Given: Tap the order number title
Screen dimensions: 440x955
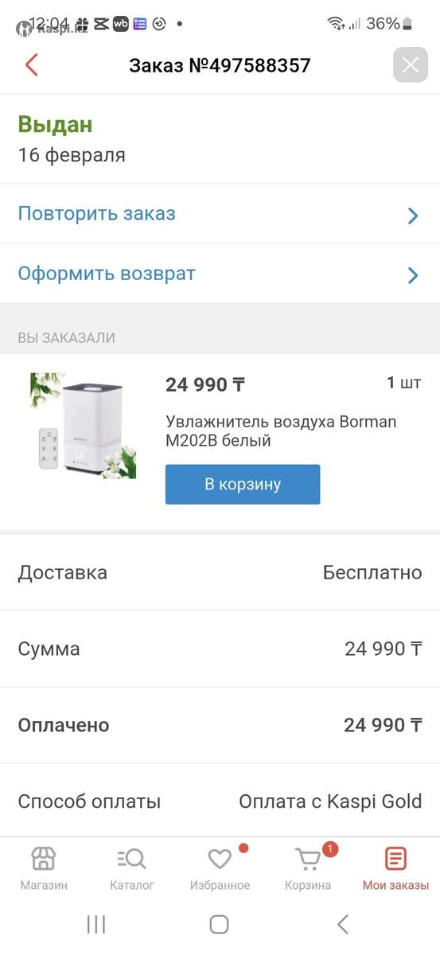Looking at the screenshot, I should [220, 65].
